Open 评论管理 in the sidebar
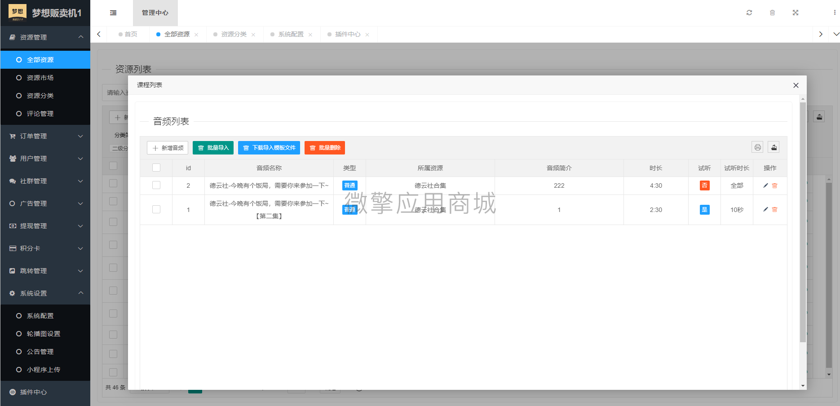 pyautogui.click(x=45, y=114)
